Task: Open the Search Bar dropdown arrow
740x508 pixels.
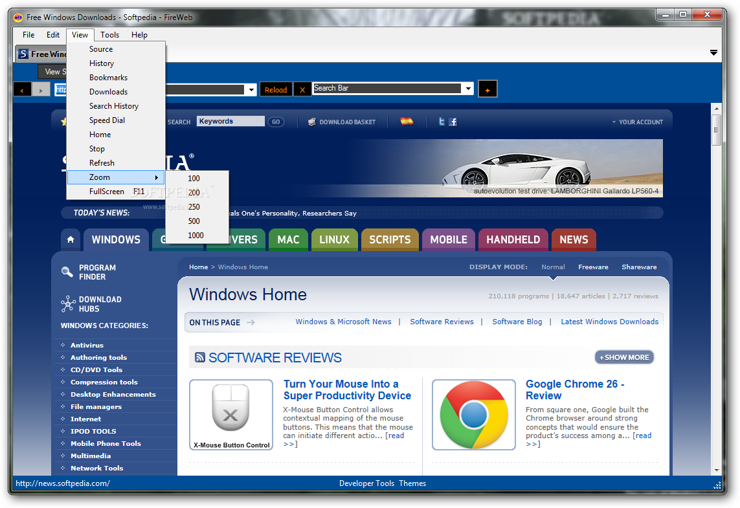Action: pyautogui.click(x=467, y=88)
